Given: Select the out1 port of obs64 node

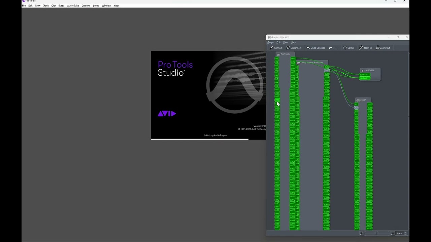Looking at the screenshot, I should (369, 104).
